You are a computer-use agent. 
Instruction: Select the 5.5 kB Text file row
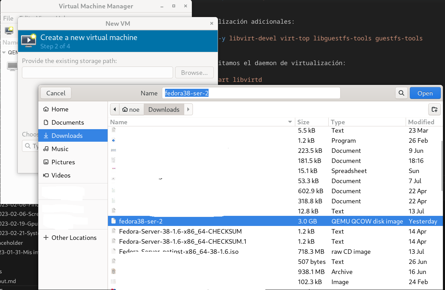(275, 130)
